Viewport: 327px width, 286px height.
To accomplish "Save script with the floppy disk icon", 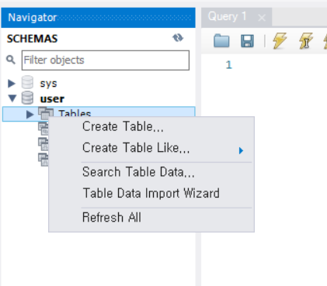I will pyautogui.click(x=247, y=41).
